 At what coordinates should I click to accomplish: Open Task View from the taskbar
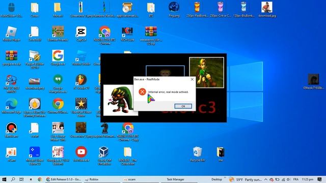coord(21,179)
